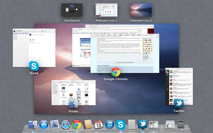The image size is (213, 133).
Task: Click the search field in the Finder window
Action: pos(89,82)
